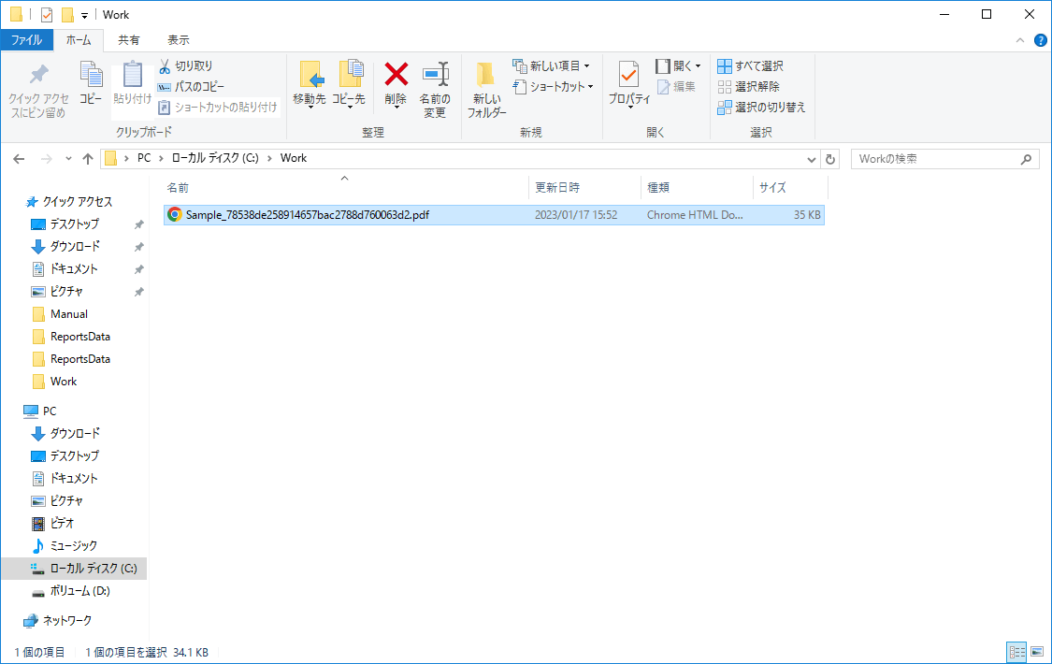
Task: Clear selection with 選択解除
Action: [x=749, y=87]
